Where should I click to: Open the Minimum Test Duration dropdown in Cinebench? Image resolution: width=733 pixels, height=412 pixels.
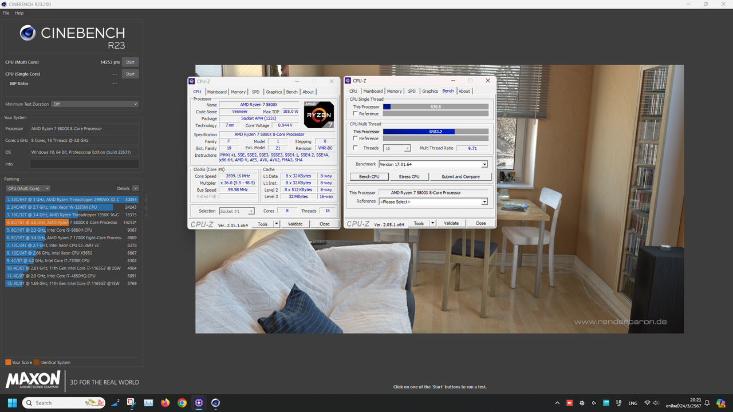[94, 104]
